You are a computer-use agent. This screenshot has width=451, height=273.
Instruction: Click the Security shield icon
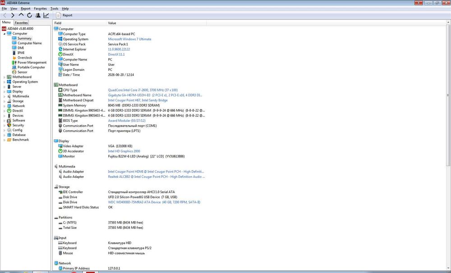click(9, 125)
